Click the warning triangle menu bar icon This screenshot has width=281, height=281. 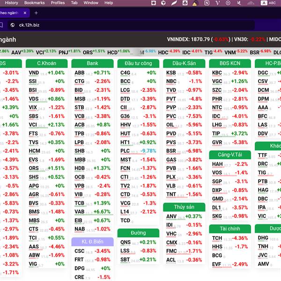click(x=195, y=3)
